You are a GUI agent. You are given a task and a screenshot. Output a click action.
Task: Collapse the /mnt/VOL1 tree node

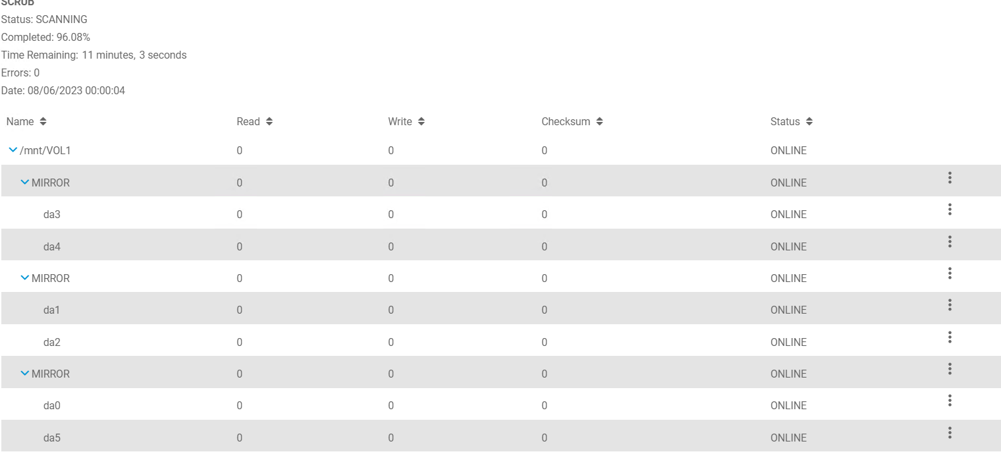pyautogui.click(x=13, y=151)
